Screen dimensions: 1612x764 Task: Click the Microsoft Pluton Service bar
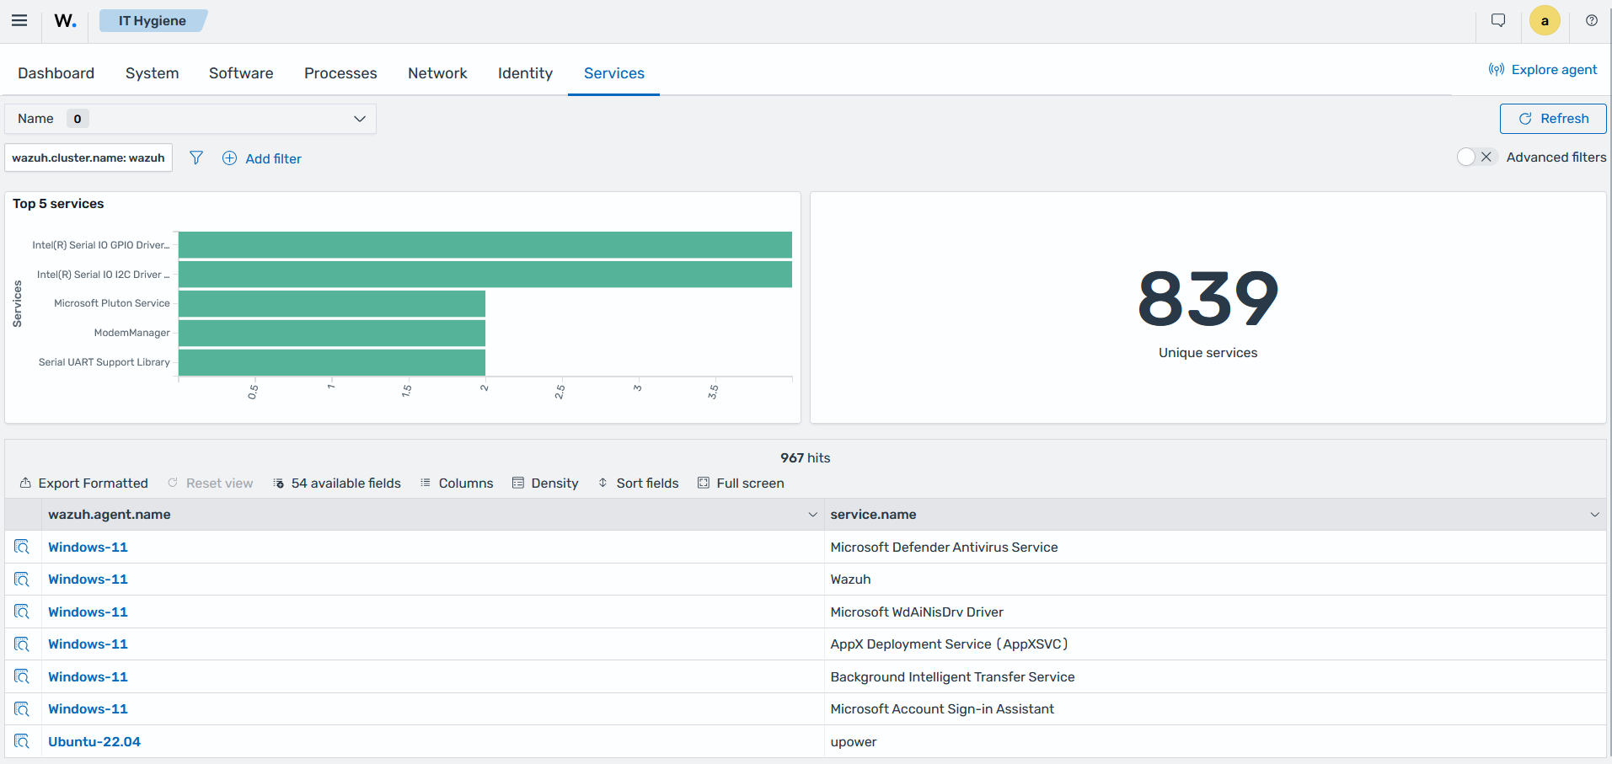coord(332,303)
